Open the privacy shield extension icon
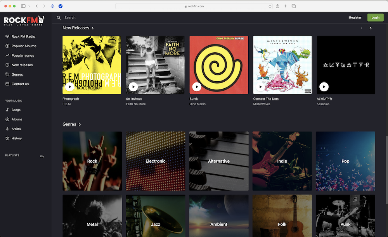Viewport: 388px width, 237px height. point(52,6)
